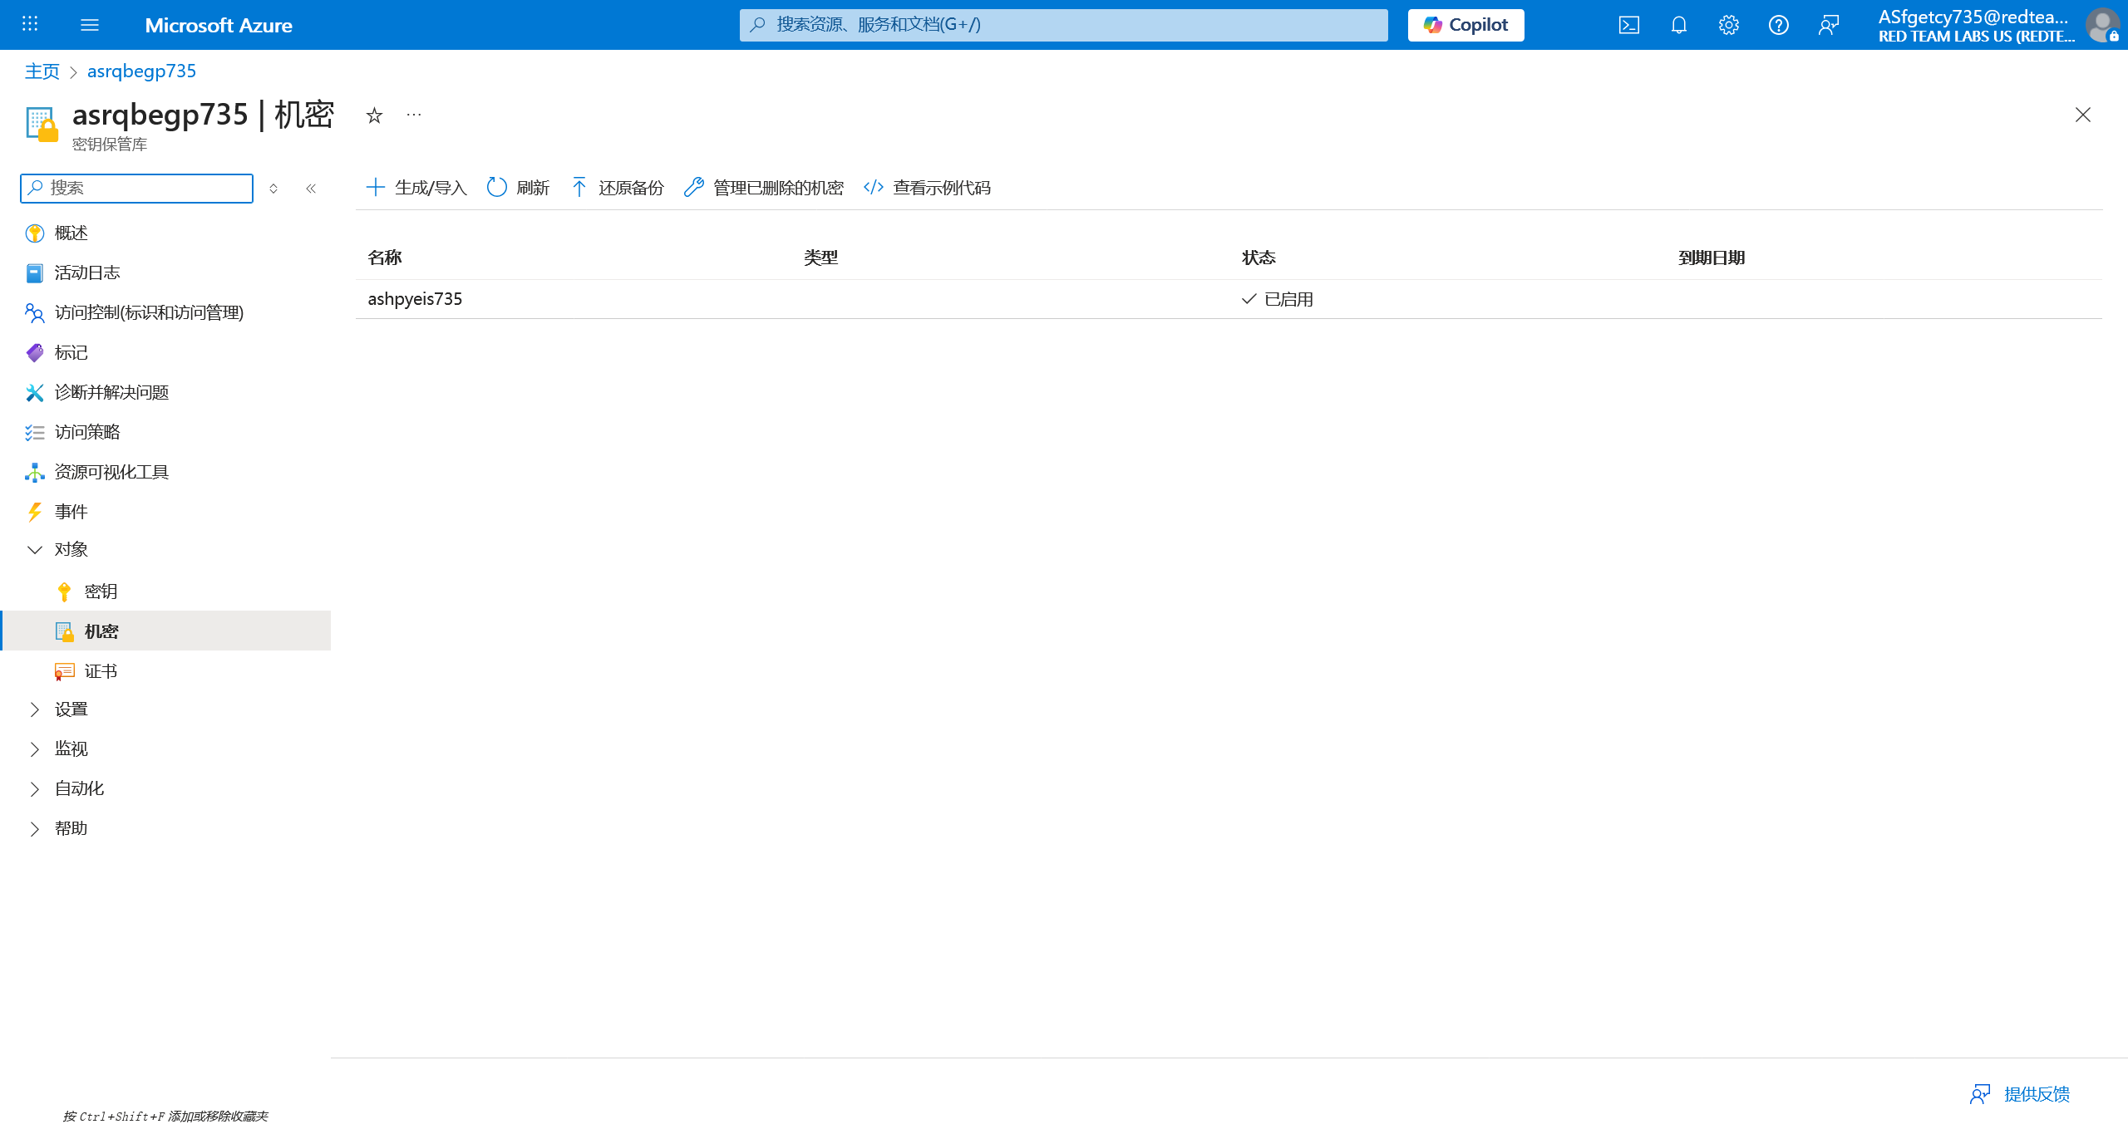
Task: Open Azure Cloud Shell icon
Action: click(x=1628, y=25)
